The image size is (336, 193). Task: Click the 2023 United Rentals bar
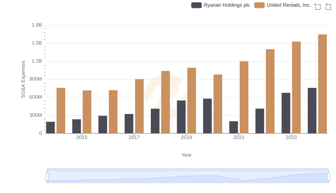(x=297, y=87)
